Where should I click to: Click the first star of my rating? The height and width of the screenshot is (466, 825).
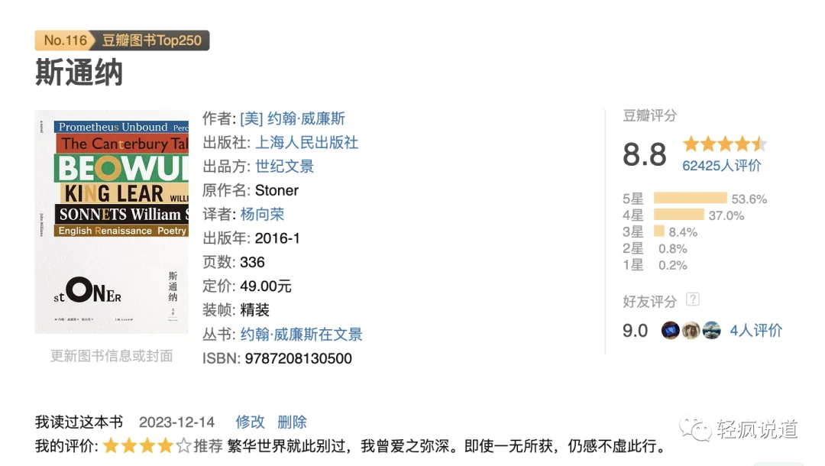point(111,446)
